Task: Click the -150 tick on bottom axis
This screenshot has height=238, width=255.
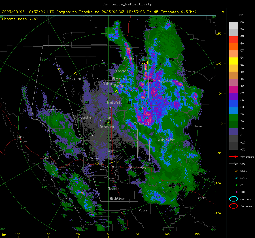Action: click(x=17, y=234)
